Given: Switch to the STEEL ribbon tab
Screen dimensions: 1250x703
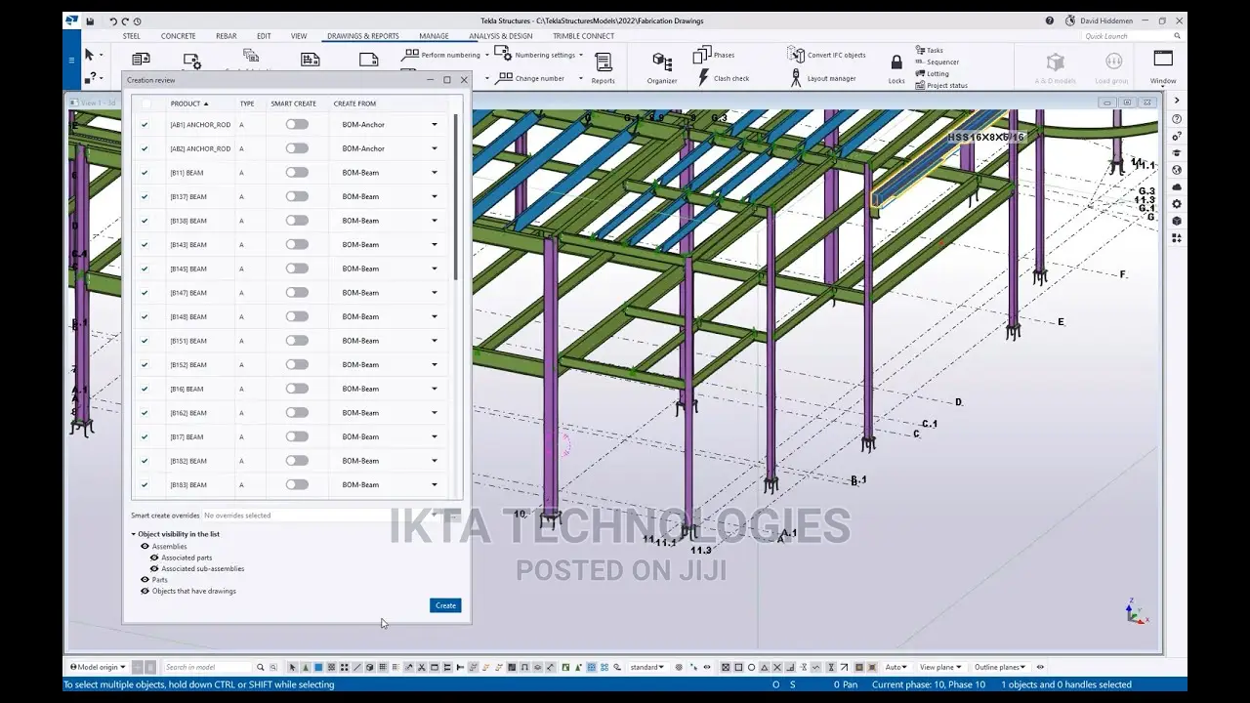Looking at the screenshot, I should (x=131, y=36).
